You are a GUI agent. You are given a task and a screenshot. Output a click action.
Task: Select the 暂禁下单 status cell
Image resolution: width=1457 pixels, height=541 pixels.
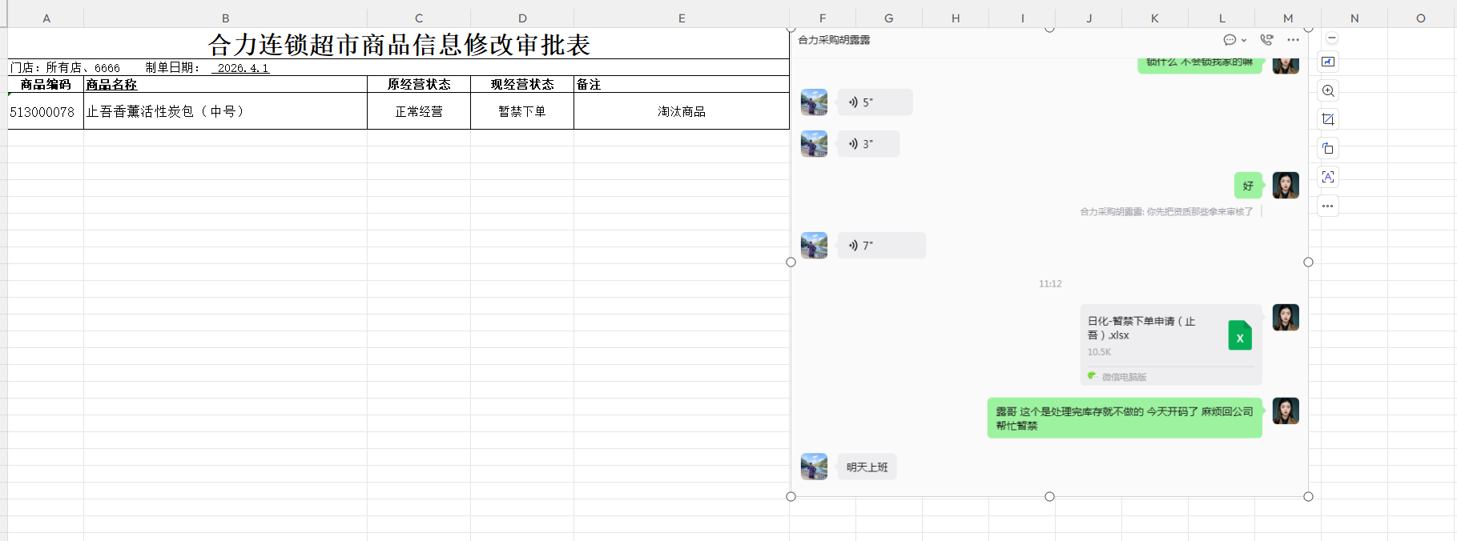tap(522, 111)
